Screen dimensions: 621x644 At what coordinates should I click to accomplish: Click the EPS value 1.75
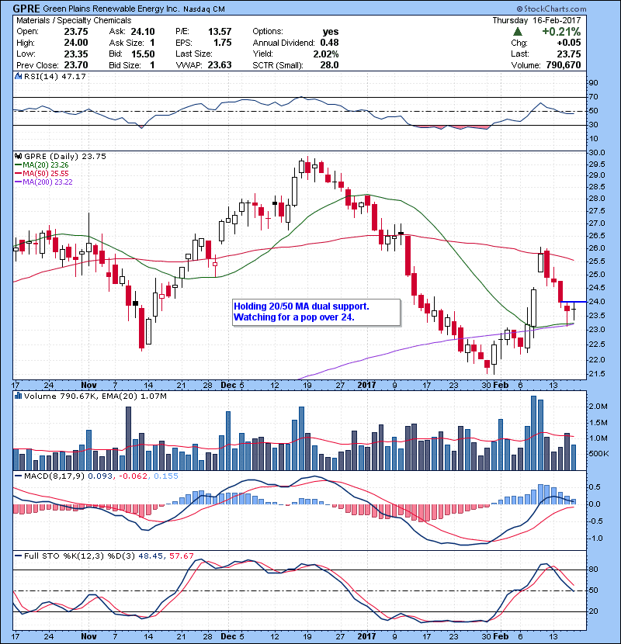pyautogui.click(x=222, y=43)
